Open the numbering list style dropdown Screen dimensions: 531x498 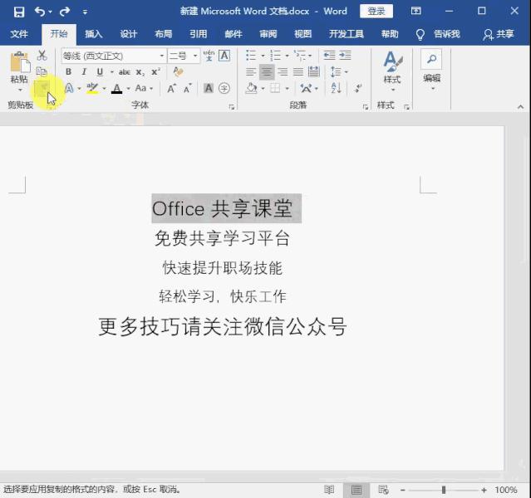tap(288, 56)
